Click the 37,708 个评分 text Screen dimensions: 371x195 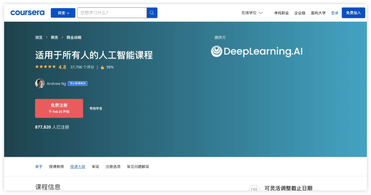click(x=82, y=67)
